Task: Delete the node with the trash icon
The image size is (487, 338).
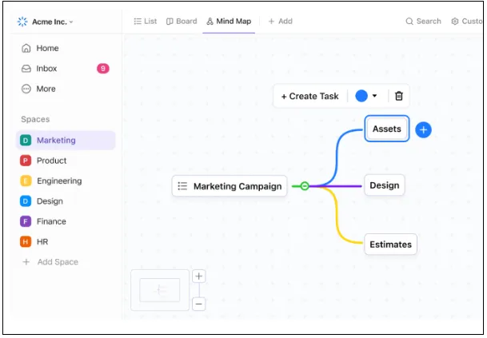Action: click(399, 96)
